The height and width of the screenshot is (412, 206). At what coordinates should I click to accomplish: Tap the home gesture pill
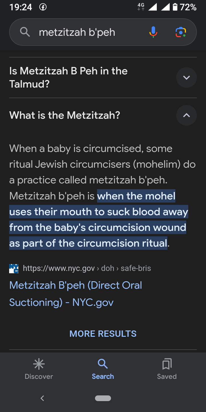tap(103, 398)
